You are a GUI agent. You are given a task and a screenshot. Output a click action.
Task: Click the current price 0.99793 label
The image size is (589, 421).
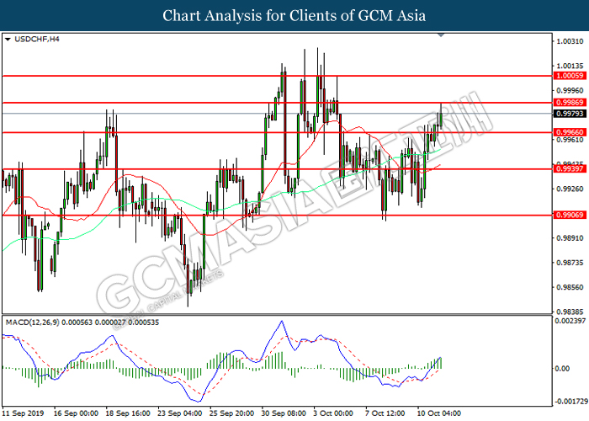pyautogui.click(x=570, y=114)
